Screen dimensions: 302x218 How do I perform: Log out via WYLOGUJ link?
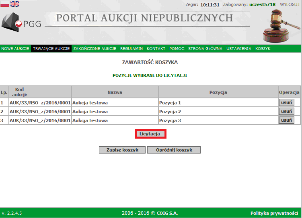pos(290,4)
